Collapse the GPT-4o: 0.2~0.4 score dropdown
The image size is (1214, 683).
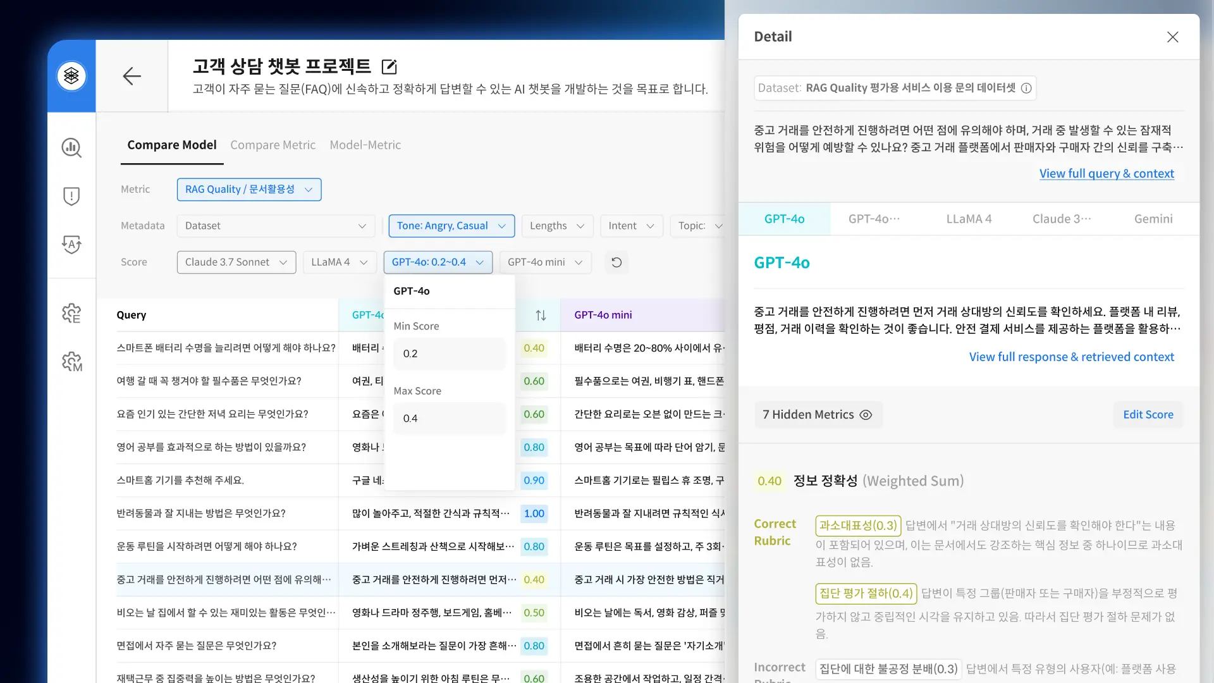[x=438, y=262]
